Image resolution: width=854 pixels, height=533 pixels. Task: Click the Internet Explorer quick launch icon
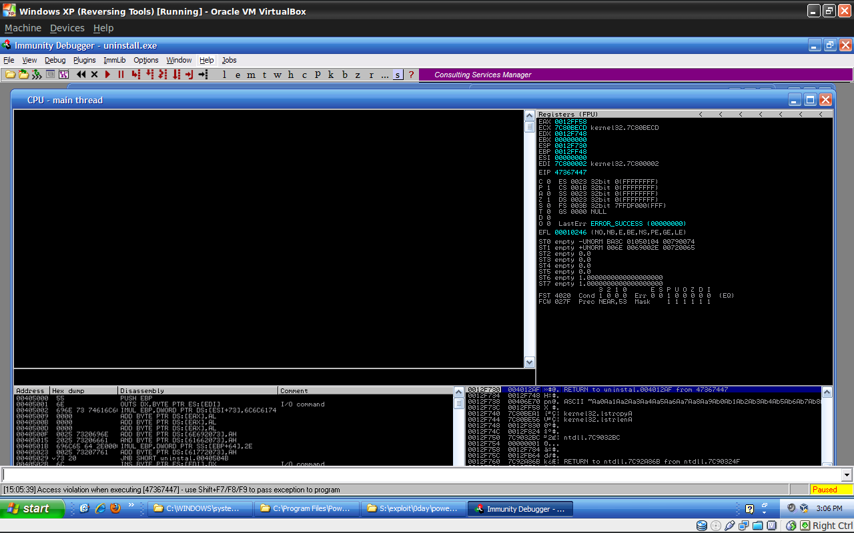pos(100,508)
